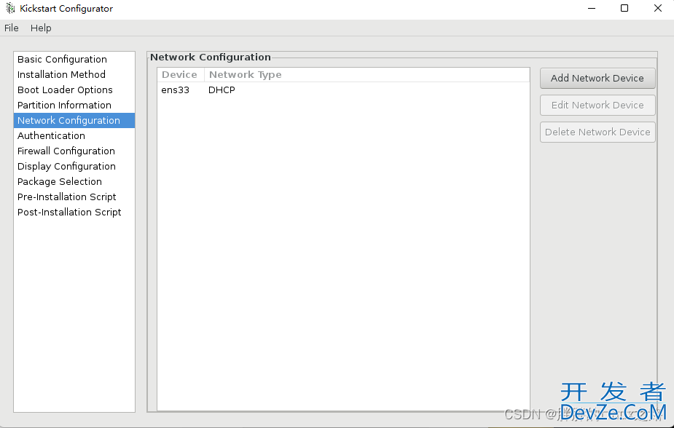Click the Kickstart Configurator title icon
Screen dimensions: 674x428
point(10,8)
